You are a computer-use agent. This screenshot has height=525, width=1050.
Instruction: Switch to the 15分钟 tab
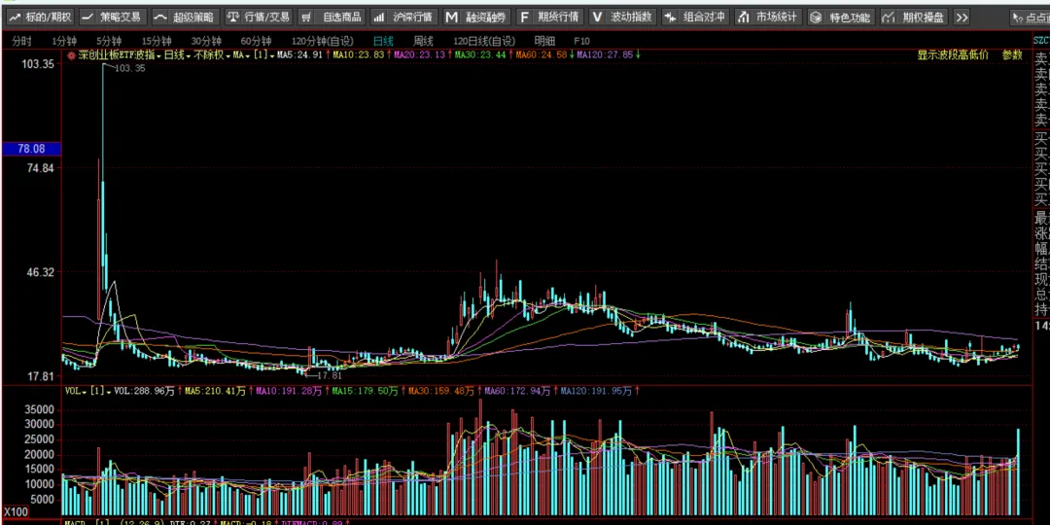click(156, 41)
